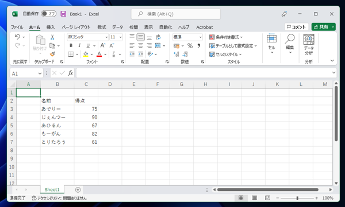The image size is (345, 207).
Task: Click the Comments button
Action: [x=296, y=27]
